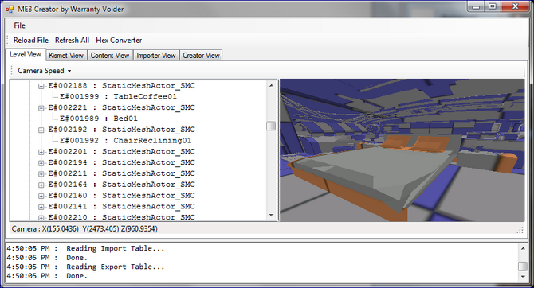Switch to the Content View tab

coord(110,56)
